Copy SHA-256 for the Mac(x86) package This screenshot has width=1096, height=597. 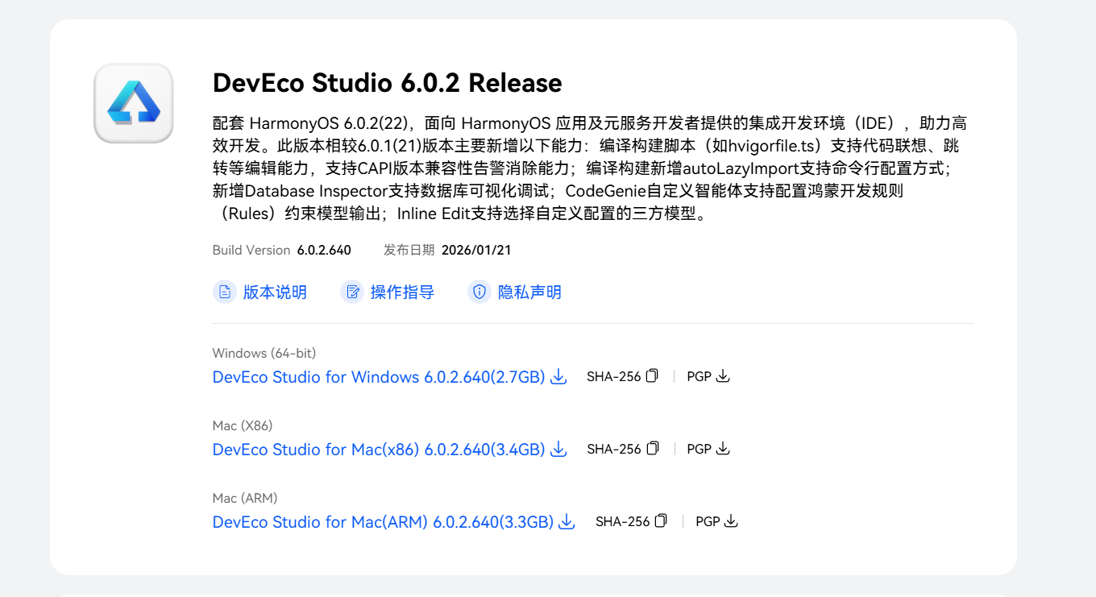[613, 449]
